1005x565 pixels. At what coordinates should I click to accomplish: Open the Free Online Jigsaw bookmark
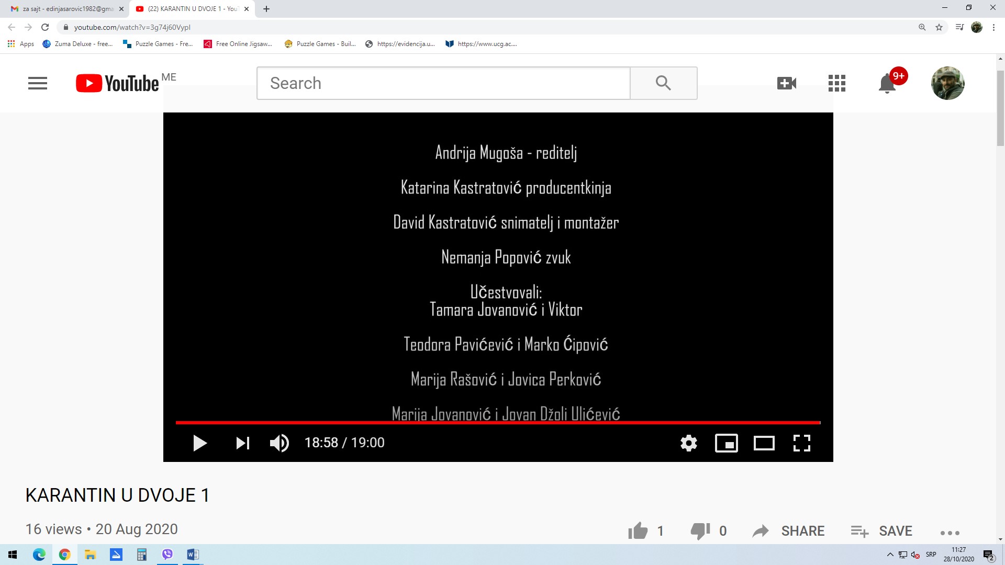tap(238, 44)
